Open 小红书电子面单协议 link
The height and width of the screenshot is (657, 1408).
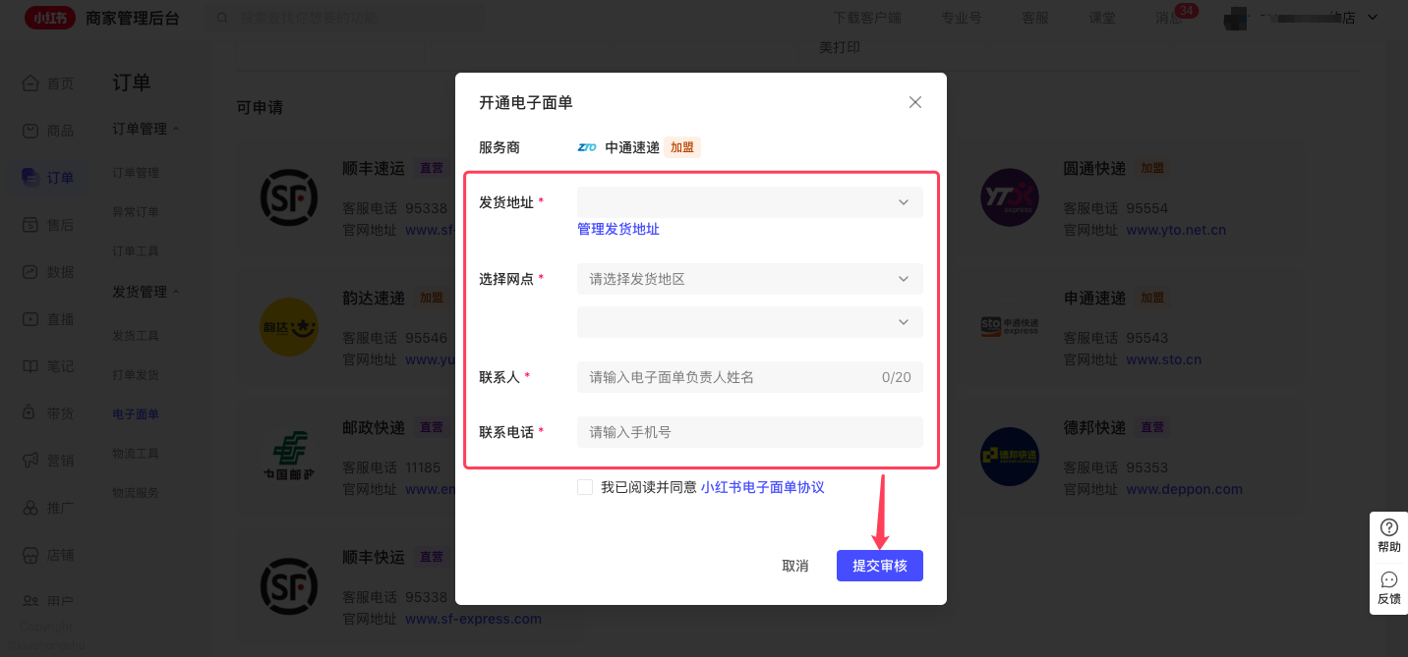point(763,487)
